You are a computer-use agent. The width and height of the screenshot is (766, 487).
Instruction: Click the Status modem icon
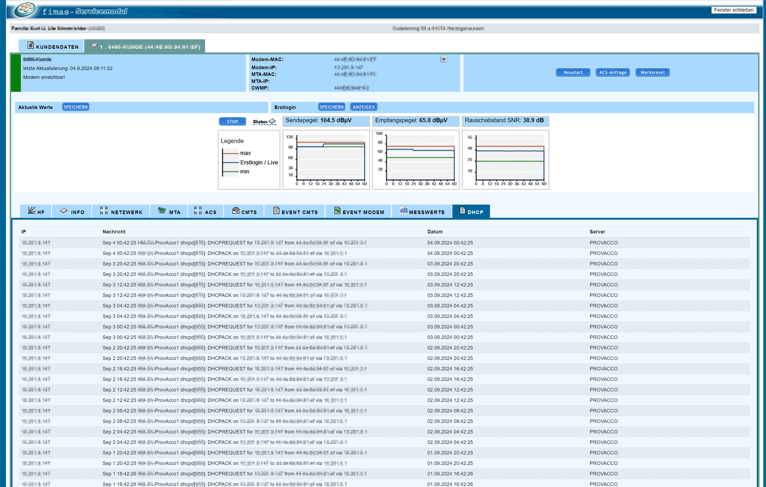(x=272, y=121)
